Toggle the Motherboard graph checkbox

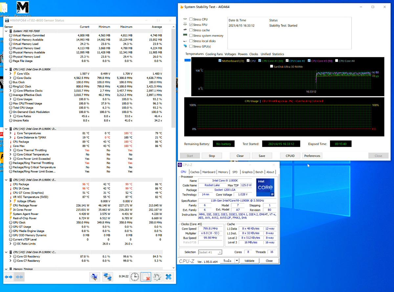[220, 61]
